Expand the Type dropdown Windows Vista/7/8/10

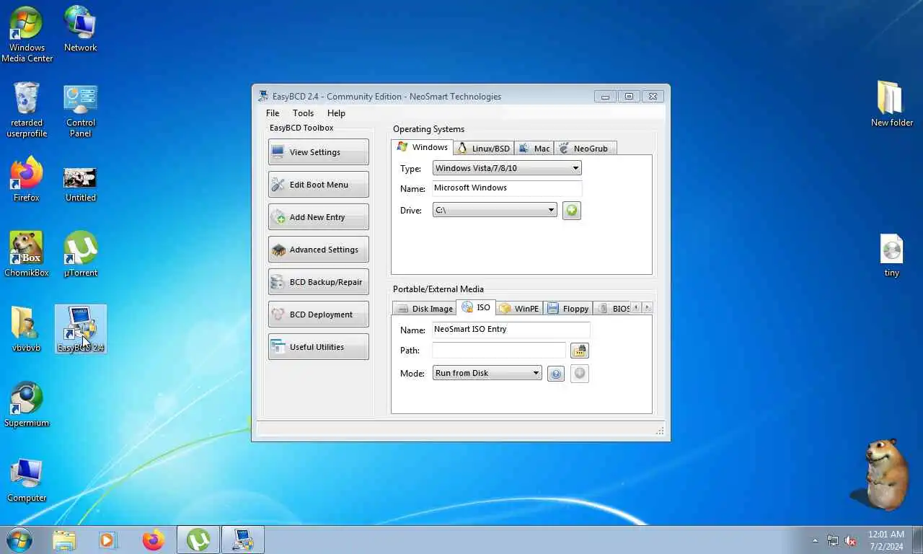(507, 168)
